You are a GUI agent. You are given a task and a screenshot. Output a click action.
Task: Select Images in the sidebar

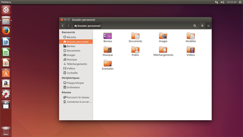click(x=76, y=55)
